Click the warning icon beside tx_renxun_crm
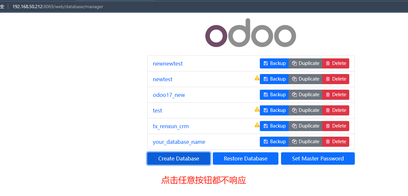This screenshot has width=408, height=196. 257,125
